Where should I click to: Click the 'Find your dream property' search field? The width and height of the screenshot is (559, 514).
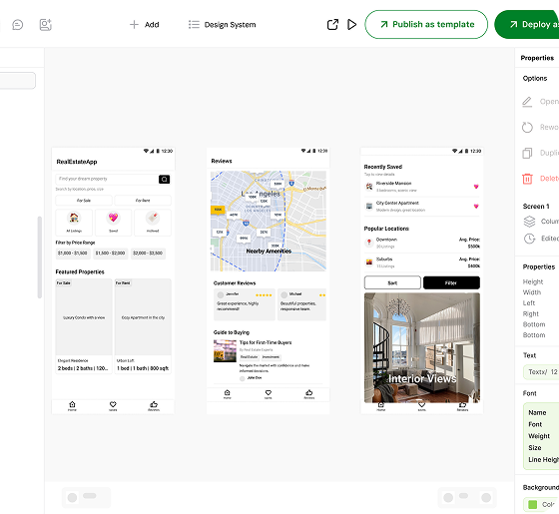pos(106,180)
